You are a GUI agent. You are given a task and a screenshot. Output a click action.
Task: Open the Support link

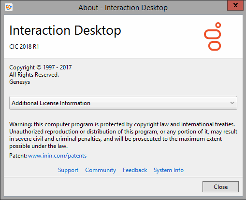tap(68, 170)
